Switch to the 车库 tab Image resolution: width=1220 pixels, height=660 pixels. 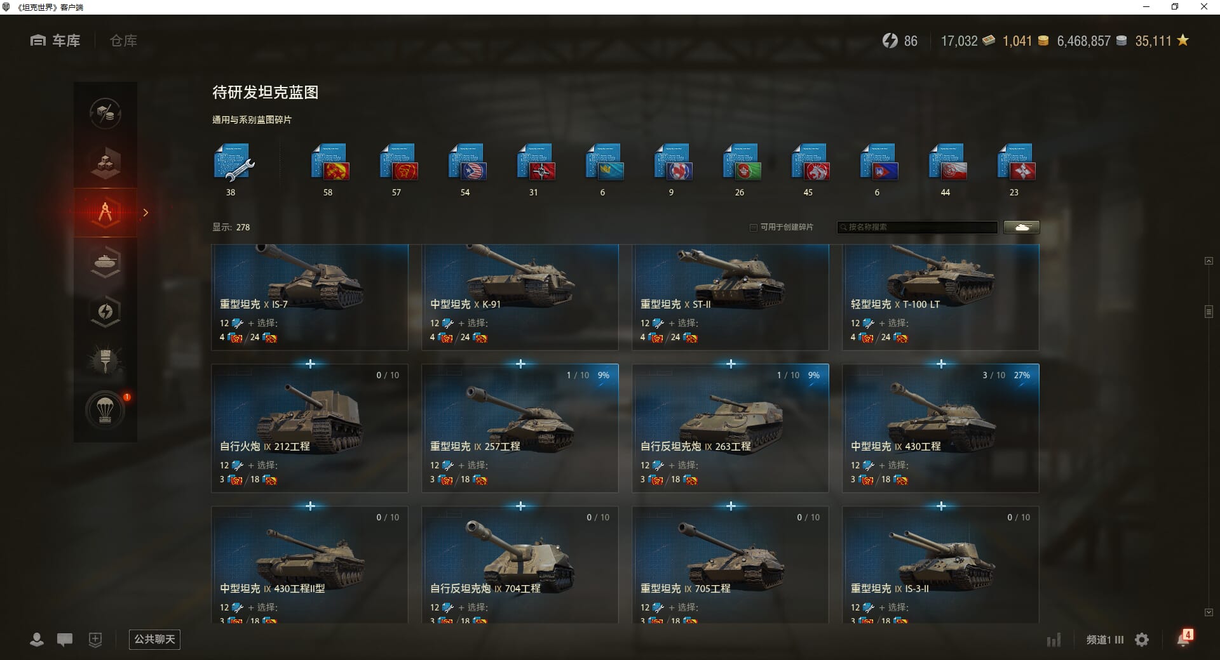pos(55,41)
